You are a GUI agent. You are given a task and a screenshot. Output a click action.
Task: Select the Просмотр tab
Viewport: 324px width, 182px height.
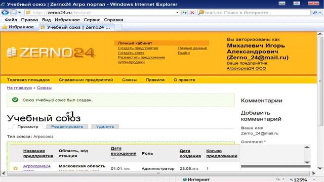click(28, 126)
